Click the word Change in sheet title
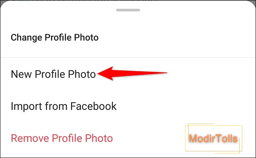256x158 pixels. 26,37
